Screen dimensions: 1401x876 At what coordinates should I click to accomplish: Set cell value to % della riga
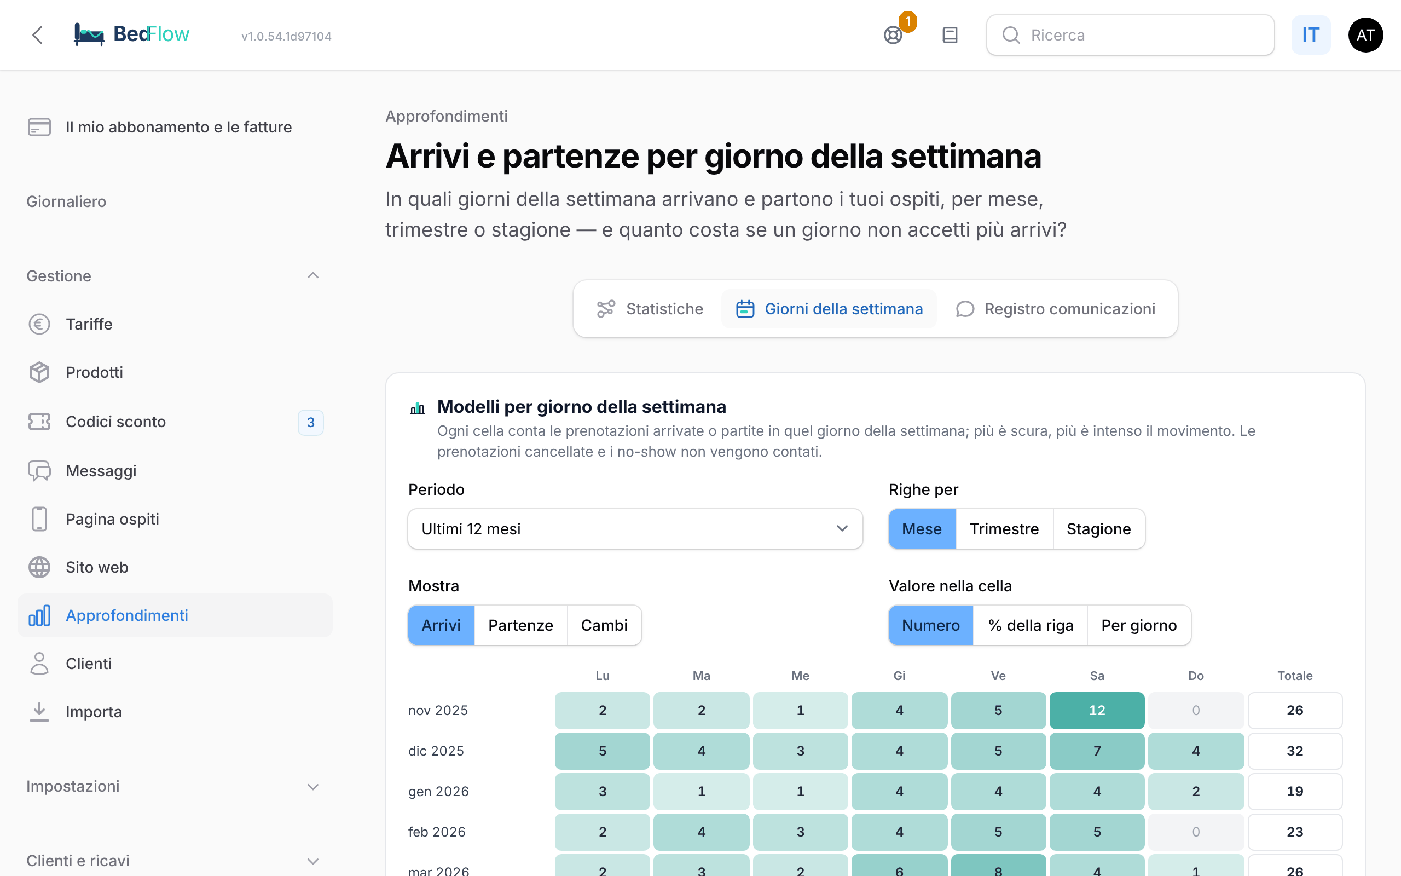tap(1030, 625)
